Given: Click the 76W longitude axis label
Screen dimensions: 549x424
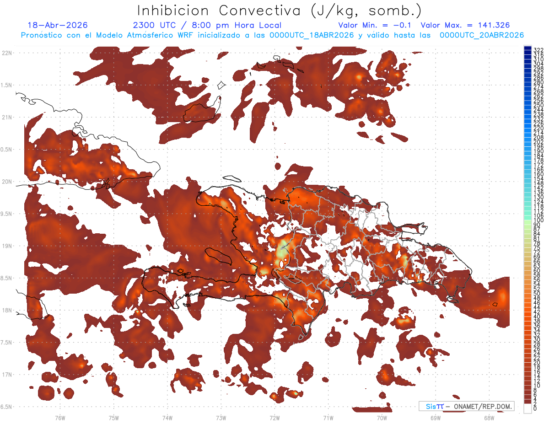Looking at the screenshot, I should pos(60,418).
